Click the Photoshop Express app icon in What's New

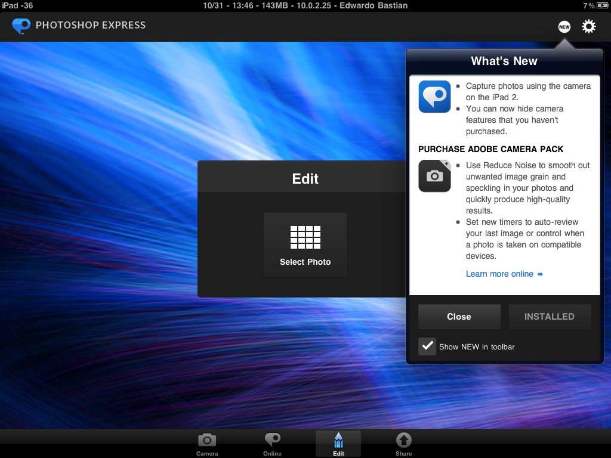point(434,97)
